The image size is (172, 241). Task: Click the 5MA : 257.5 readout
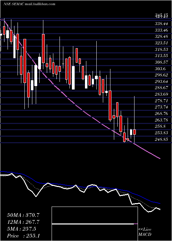pos(22,229)
